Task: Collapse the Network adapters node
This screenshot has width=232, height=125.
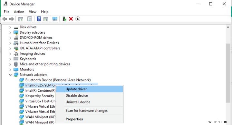Action: pyautogui.click(x=10, y=75)
